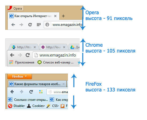The width and height of the screenshot is (147, 120).
Task: Click Firefox forward arrow button
Action: point(22,92)
